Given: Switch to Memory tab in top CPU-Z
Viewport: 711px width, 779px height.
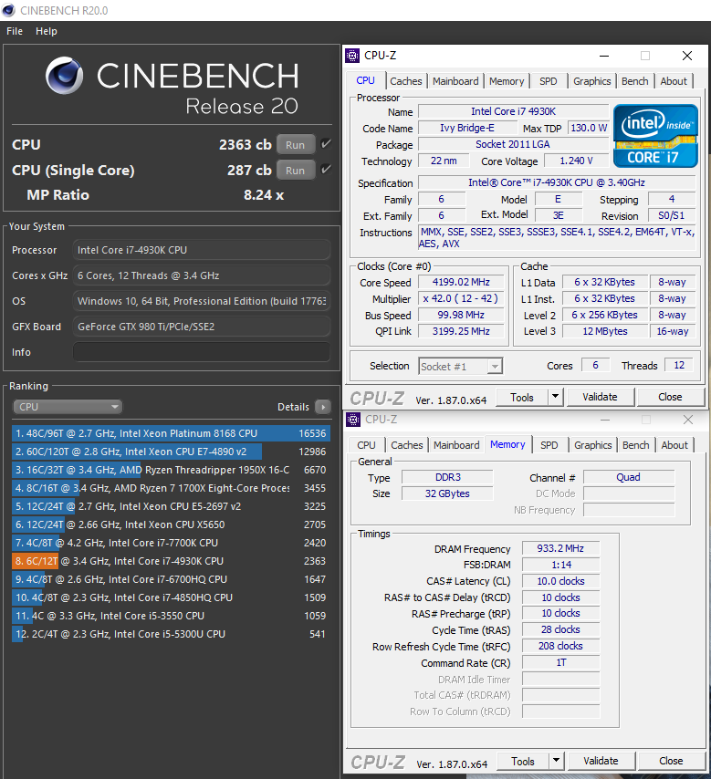Looking at the screenshot, I should (507, 81).
